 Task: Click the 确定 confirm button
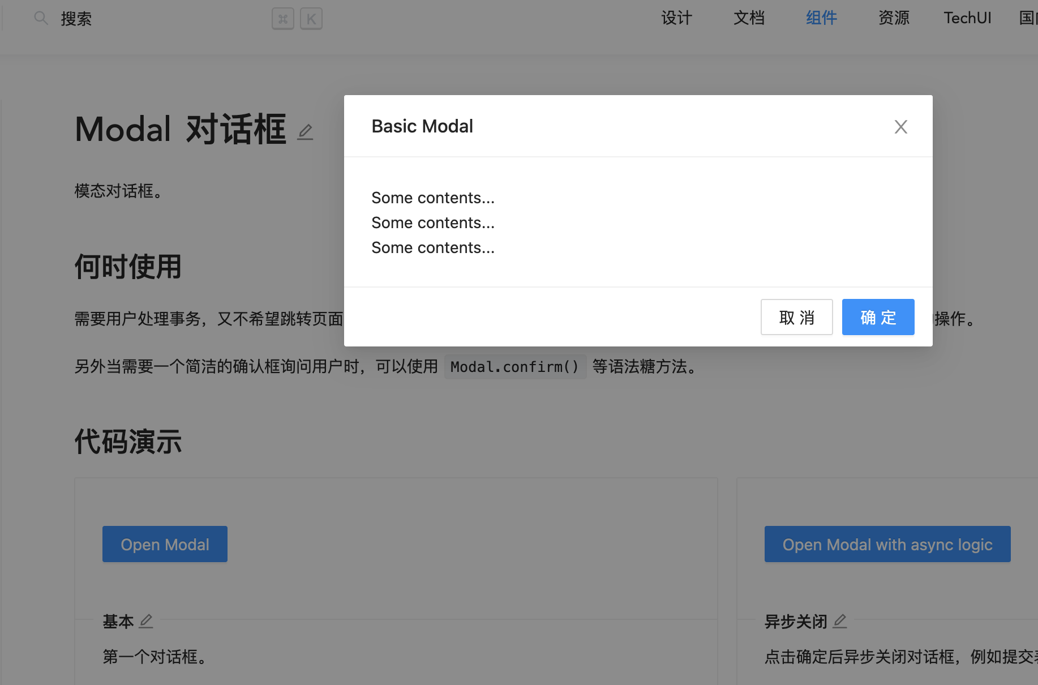878,317
